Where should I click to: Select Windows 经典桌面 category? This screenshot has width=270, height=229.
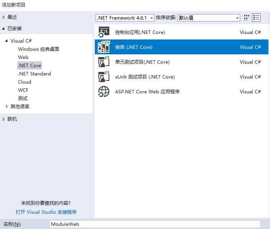38,49
